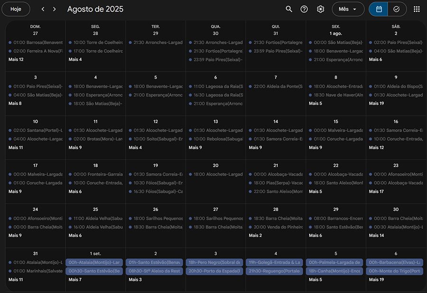The image size is (427, 293).
Task: Select day number 31 in Sunday column
Action: (36, 254)
